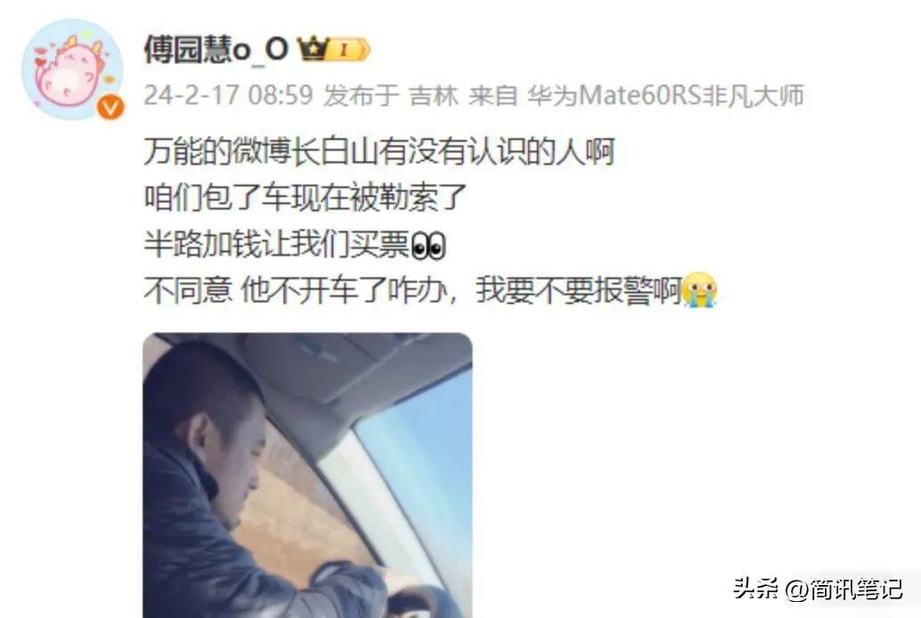Open the 傅园慧o_O username link
Image resolution: width=921 pixels, height=618 pixels.
[x=216, y=49]
